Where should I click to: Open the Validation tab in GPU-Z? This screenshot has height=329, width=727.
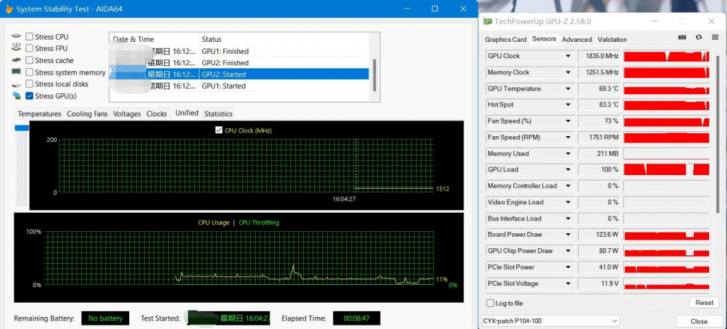coord(612,40)
